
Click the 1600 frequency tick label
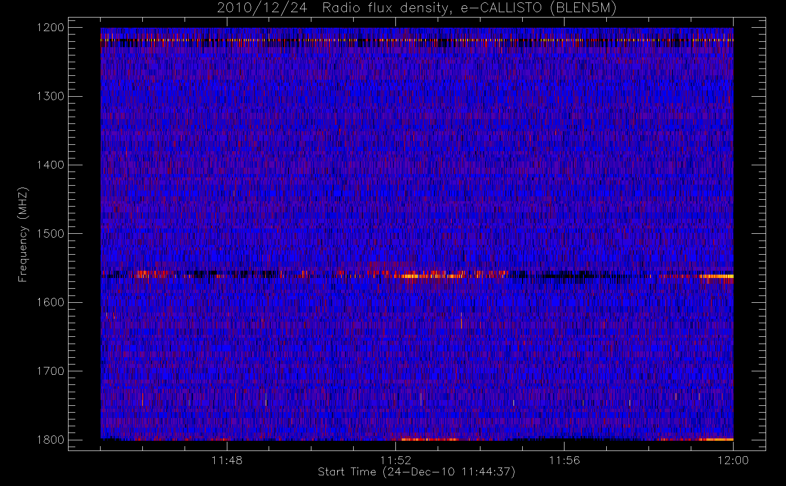51,302
